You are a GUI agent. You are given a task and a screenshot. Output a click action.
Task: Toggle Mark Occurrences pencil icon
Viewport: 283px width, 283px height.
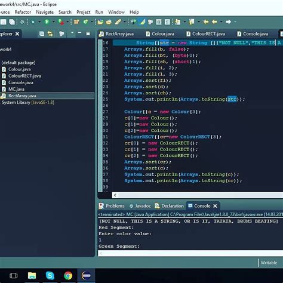[x=142, y=21]
